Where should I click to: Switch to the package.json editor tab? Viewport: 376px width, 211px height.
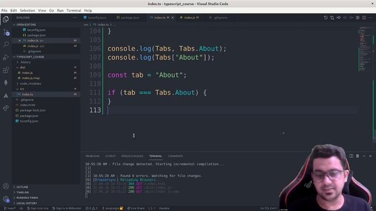[x=129, y=18]
